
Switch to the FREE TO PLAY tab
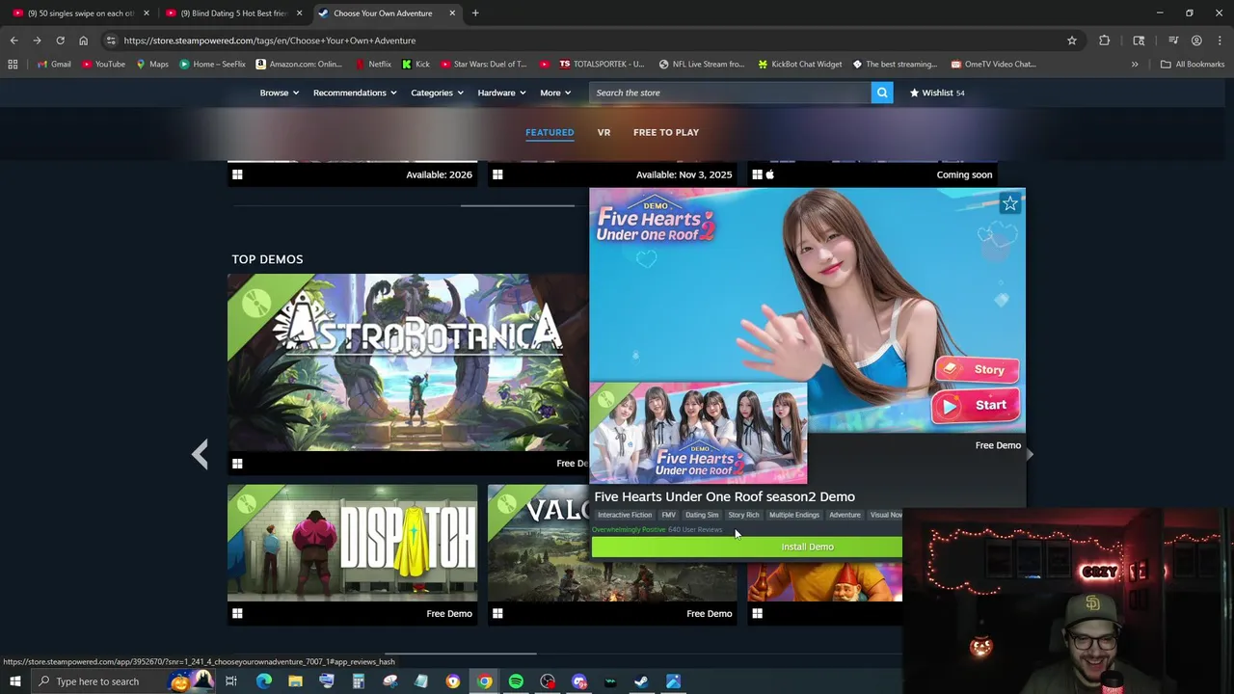pos(666,132)
